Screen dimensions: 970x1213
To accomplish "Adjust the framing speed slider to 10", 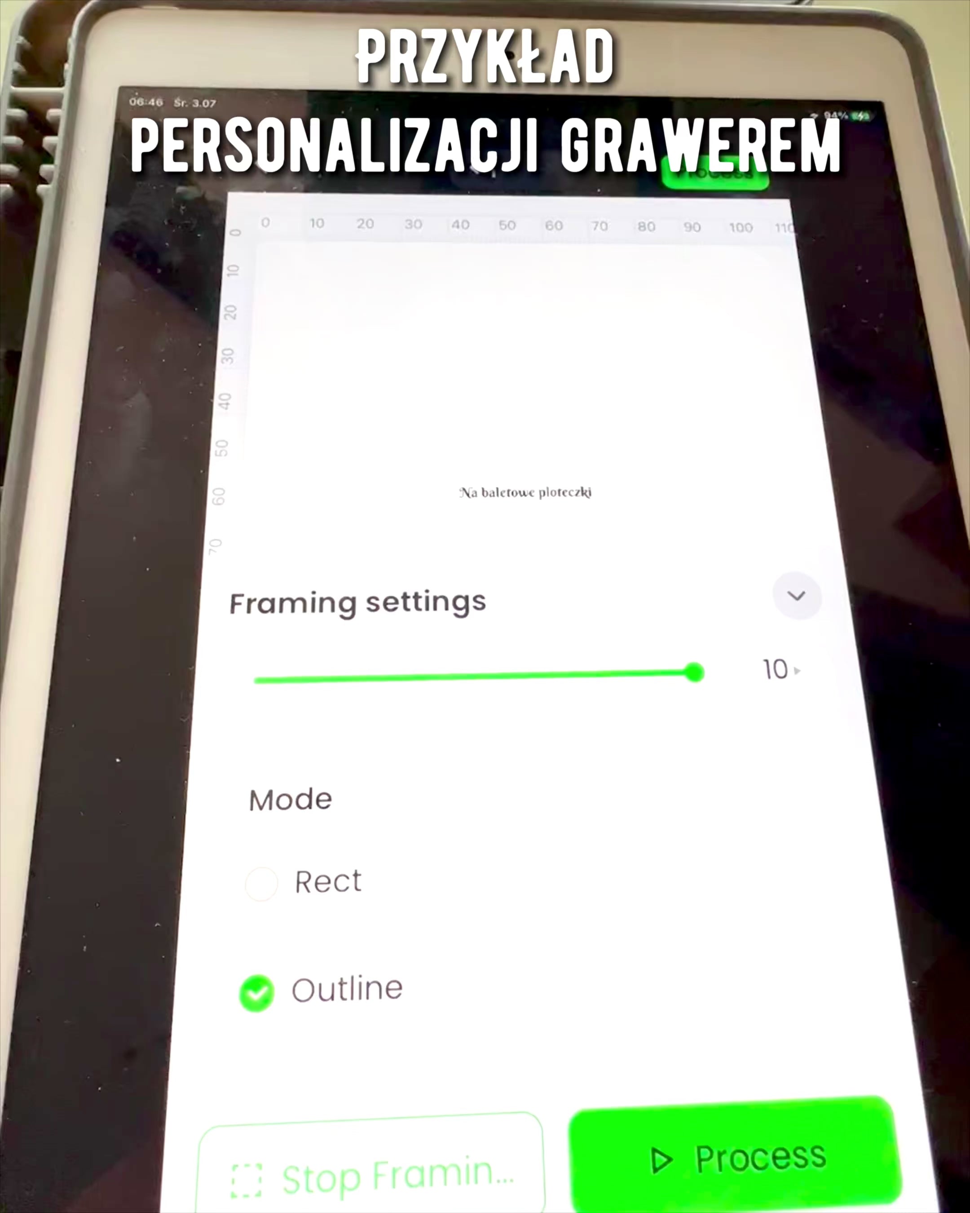I will click(693, 673).
